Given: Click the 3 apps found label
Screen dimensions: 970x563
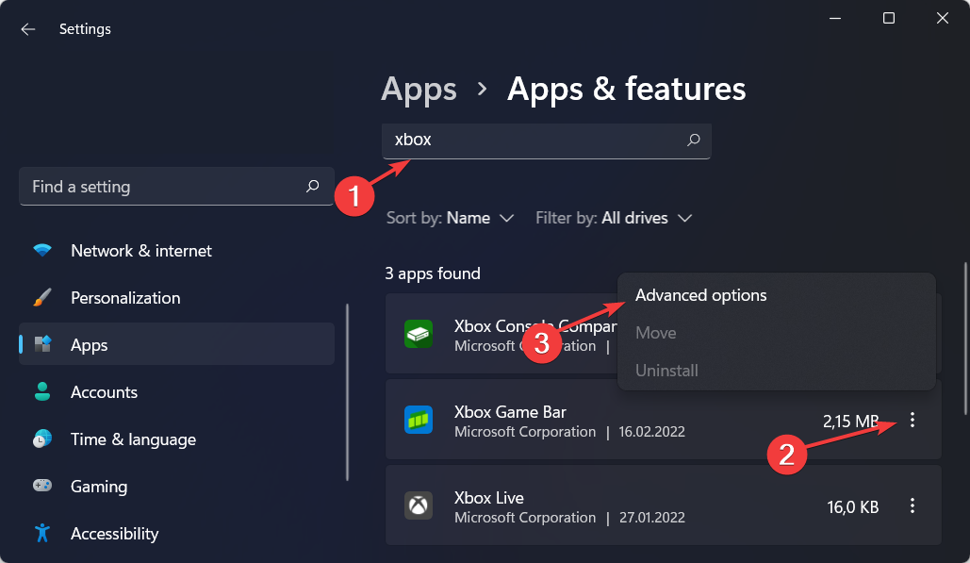Looking at the screenshot, I should [433, 273].
